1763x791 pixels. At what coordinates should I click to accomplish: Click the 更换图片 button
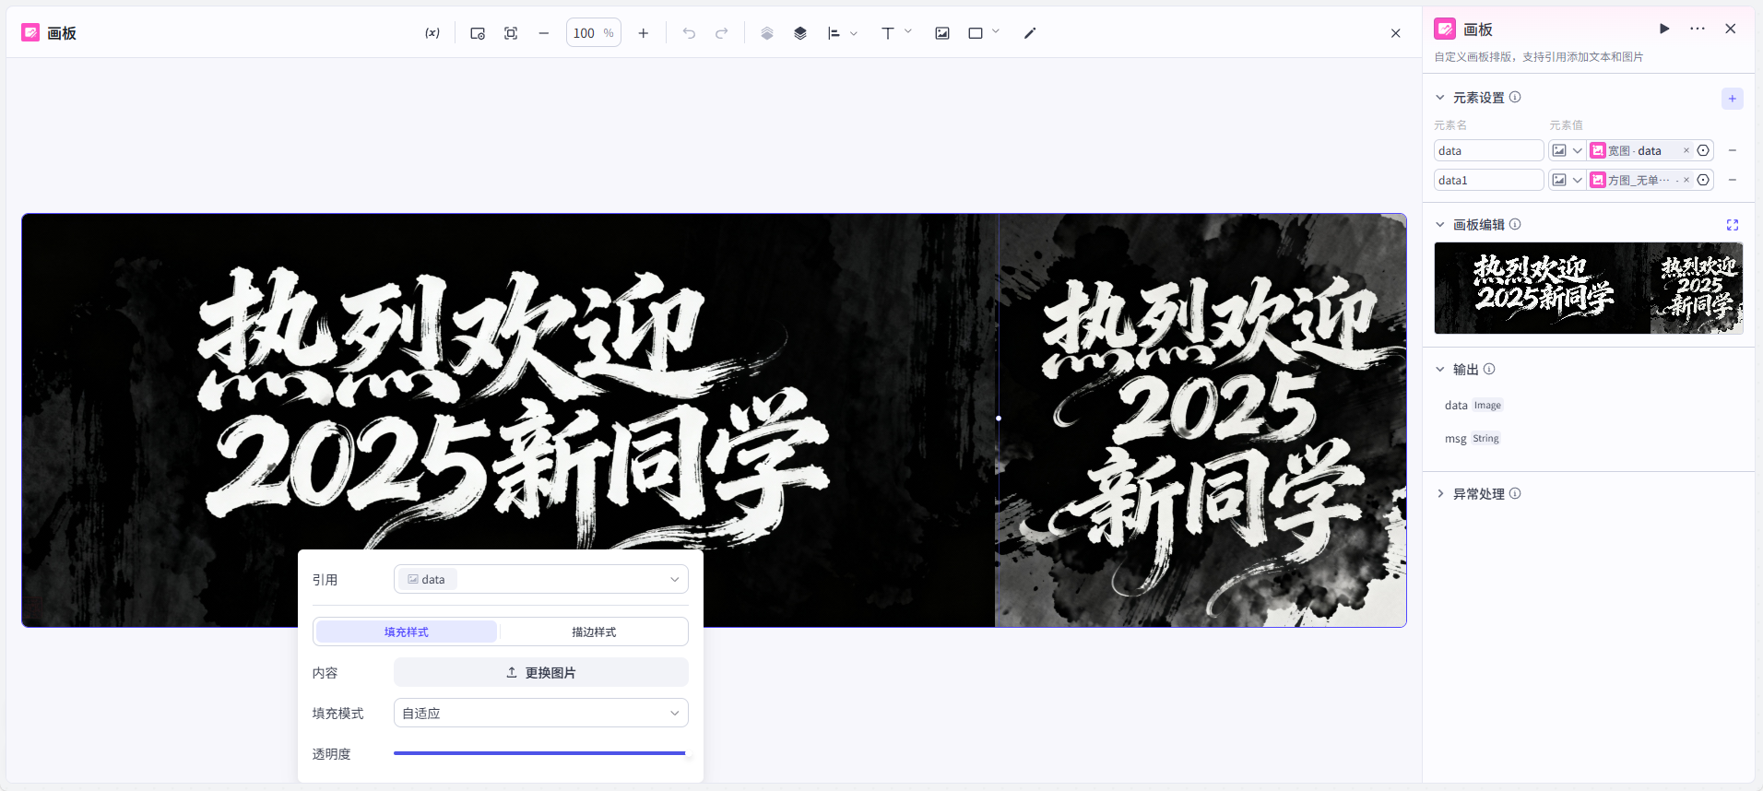point(540,673)
